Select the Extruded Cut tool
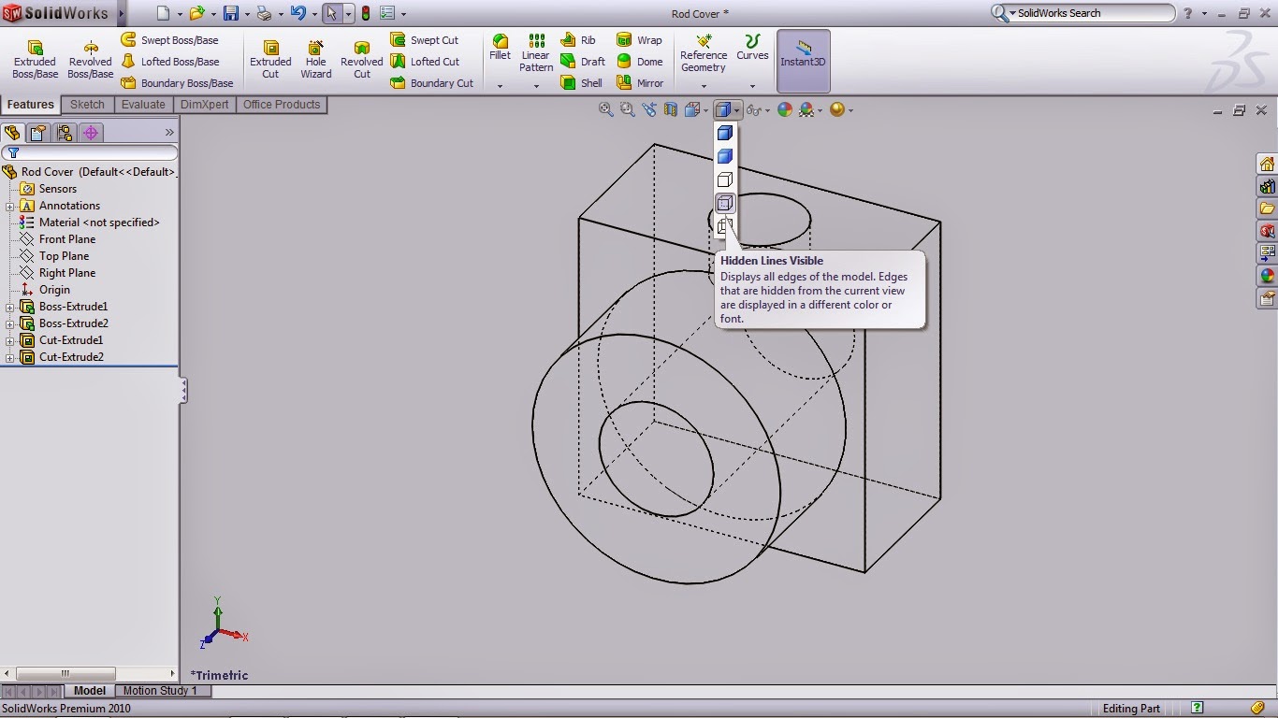Image resolution: width=1278 pixels, height=718 pixels. (x=270, y=59)
